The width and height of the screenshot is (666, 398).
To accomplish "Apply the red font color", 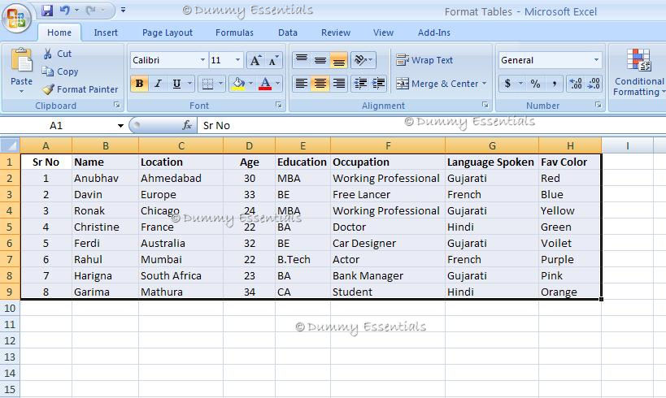I will pyautogui.click(x=265, y=84).
